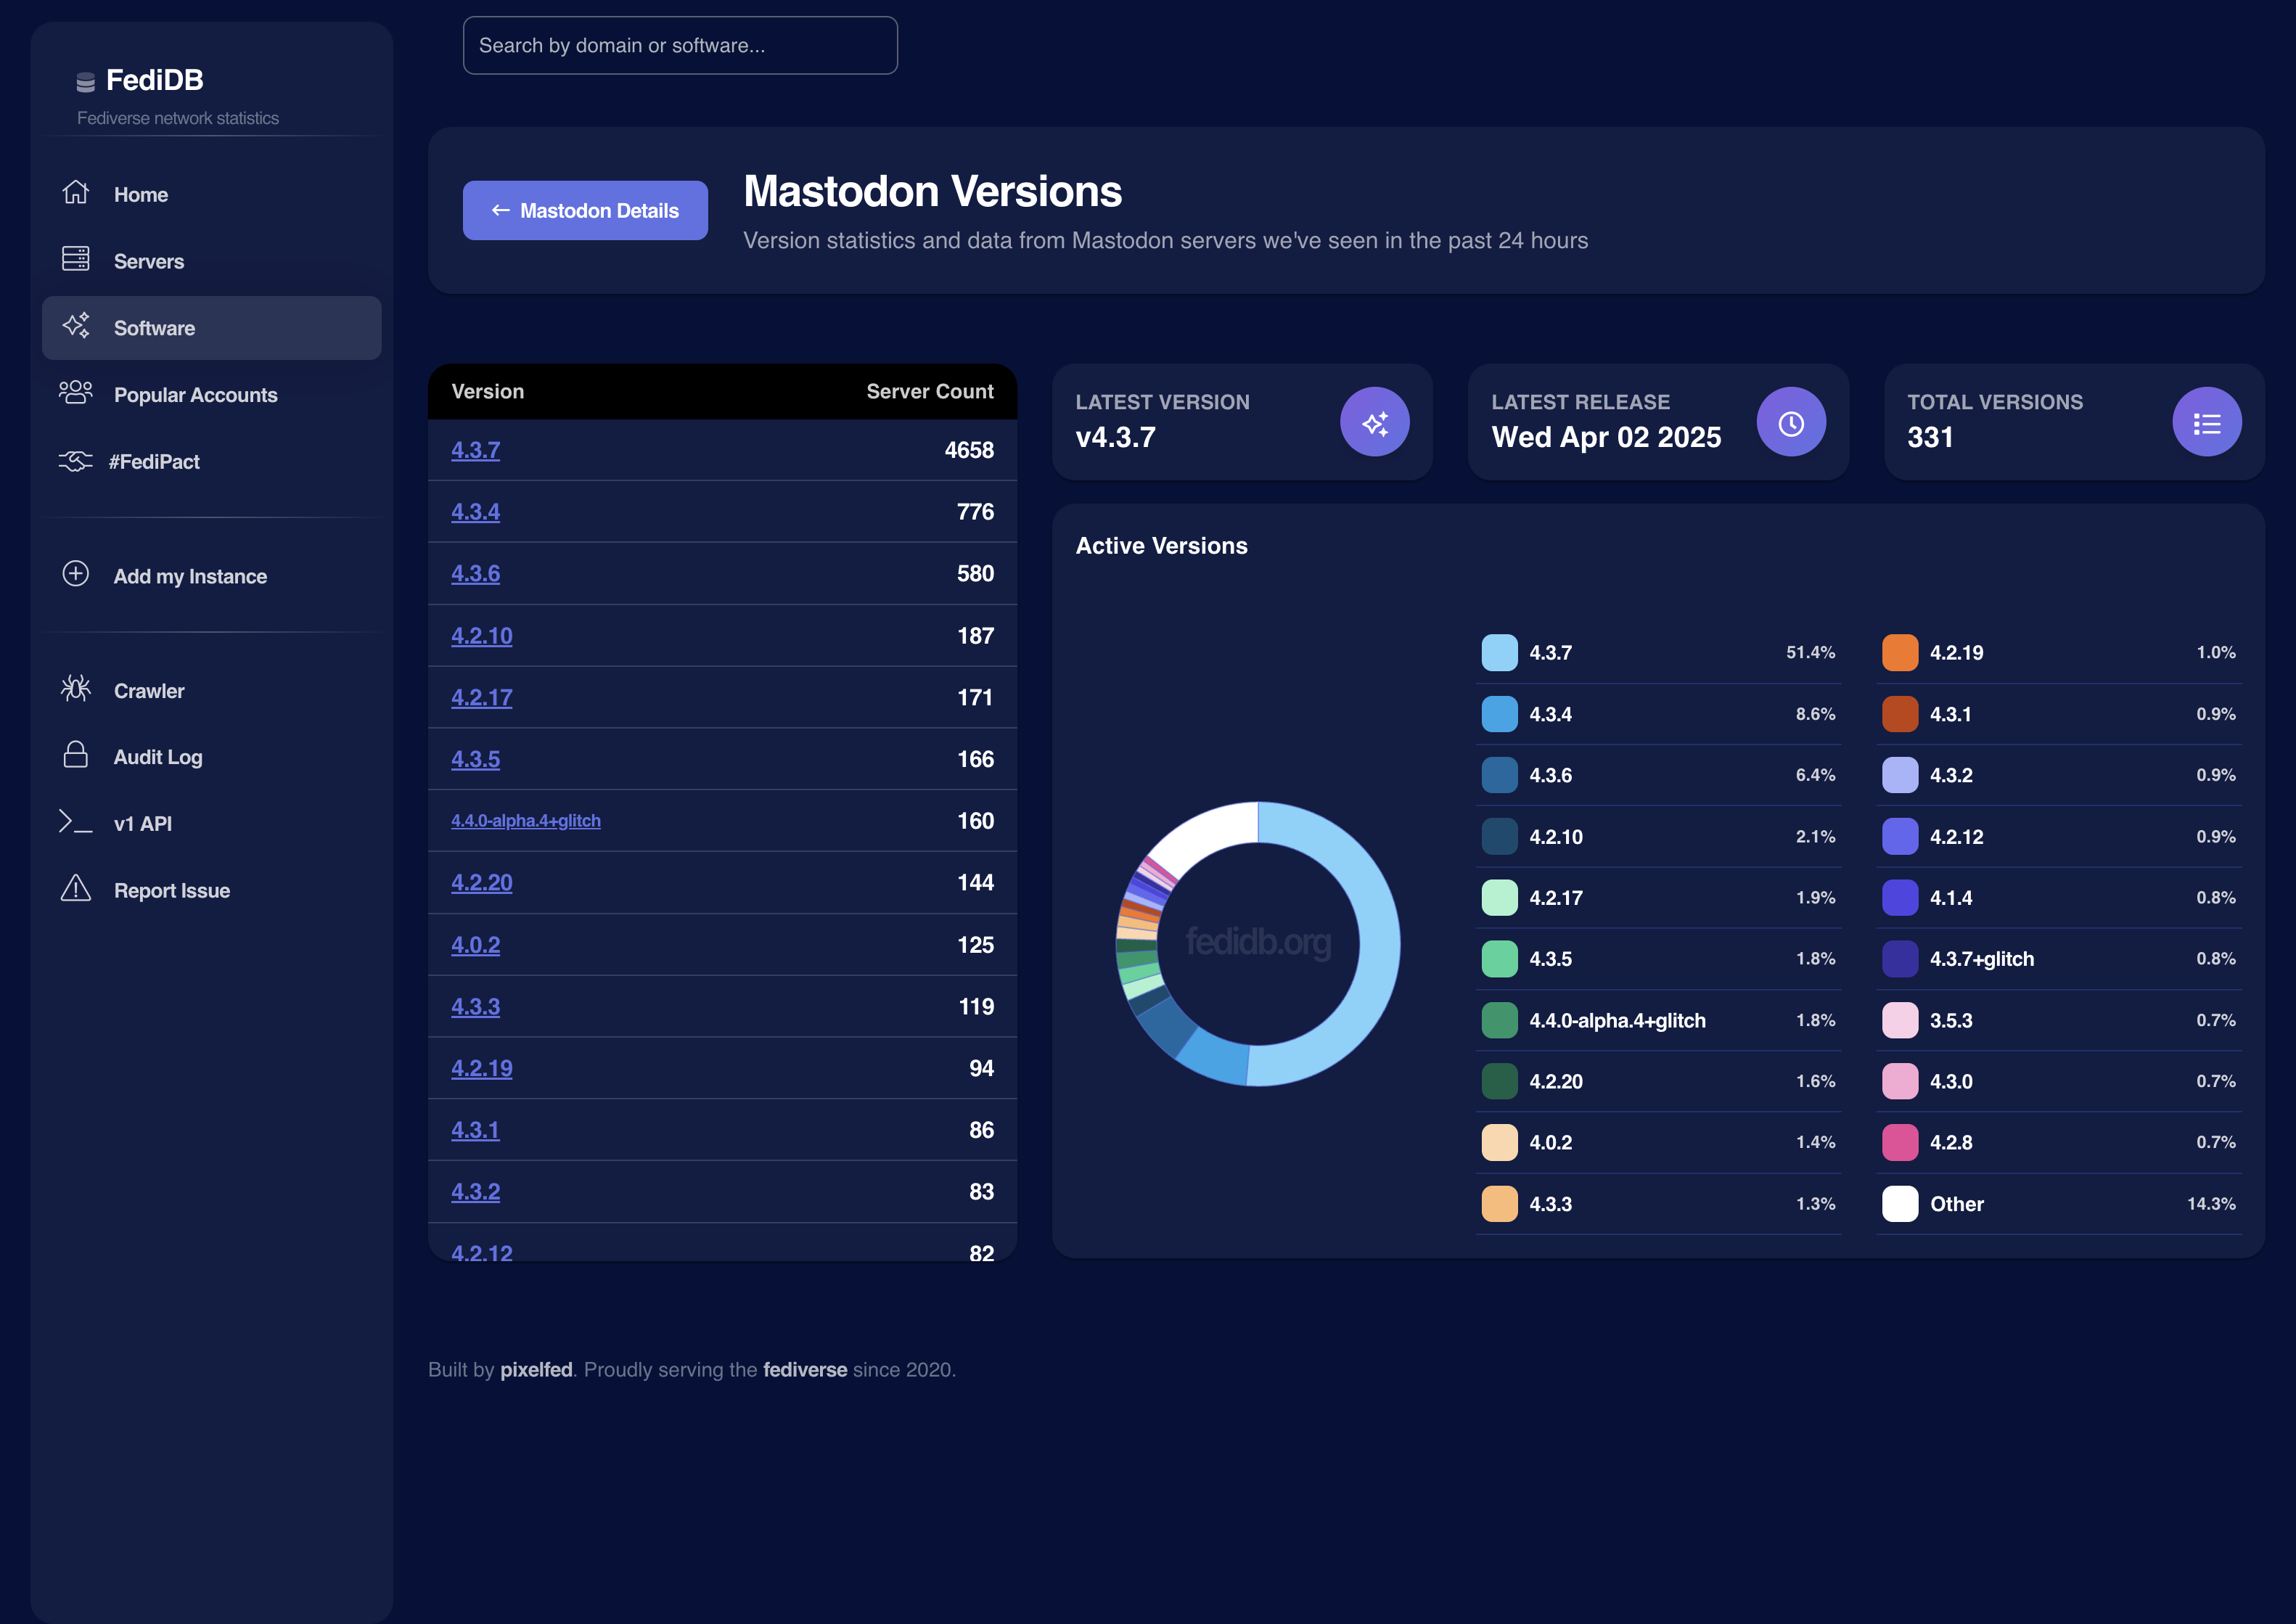This screenshot has height=1624, width=2296.
Task: Click the Active Versions heading
Action: pos(1161,546)
